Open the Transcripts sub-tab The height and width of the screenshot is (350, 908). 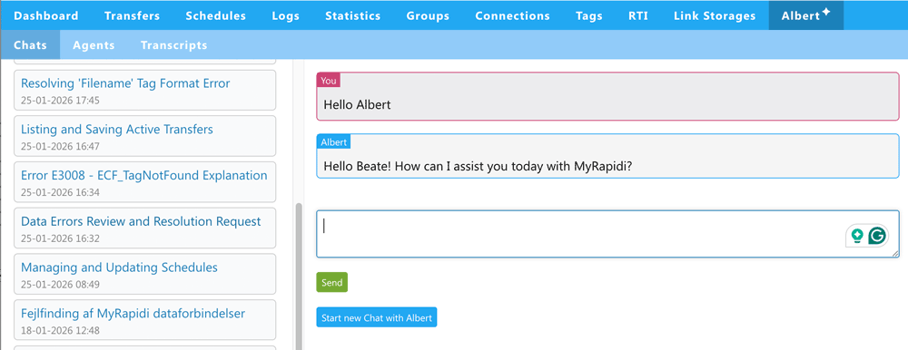[x=173, y=45]
